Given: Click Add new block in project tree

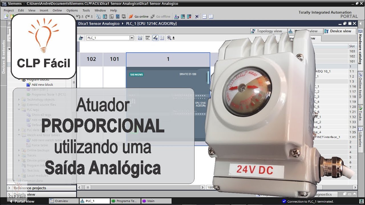Looking at the screenshot, I should [x=42, y=85].
